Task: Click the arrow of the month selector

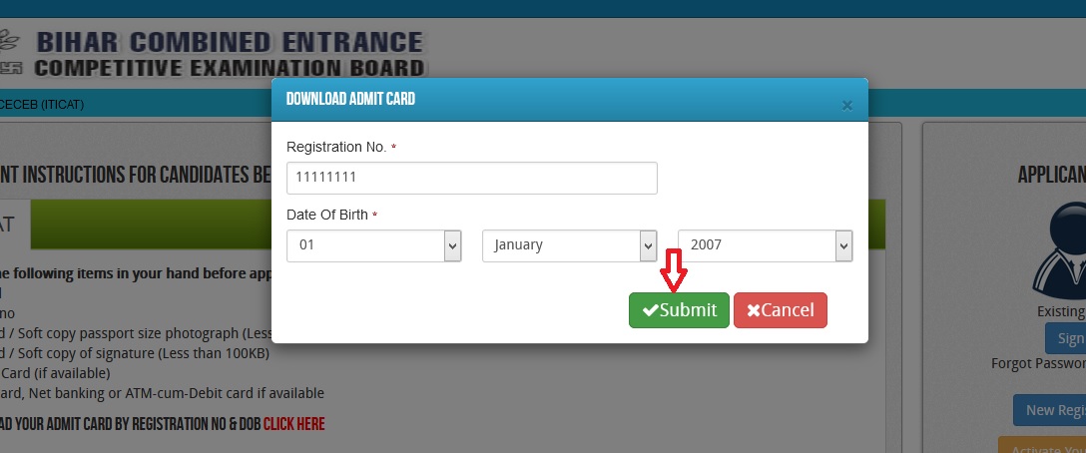Action: click(648, 245)
